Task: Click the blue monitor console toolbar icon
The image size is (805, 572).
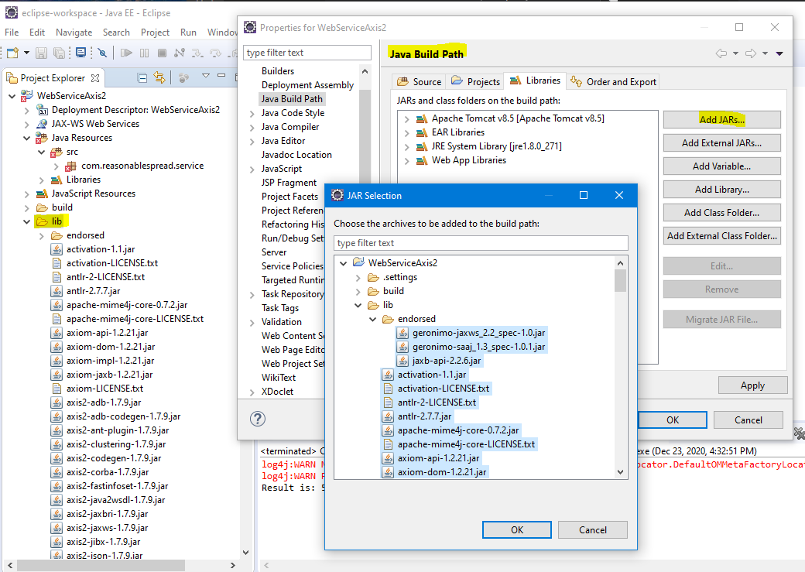Action: [81, 53]
